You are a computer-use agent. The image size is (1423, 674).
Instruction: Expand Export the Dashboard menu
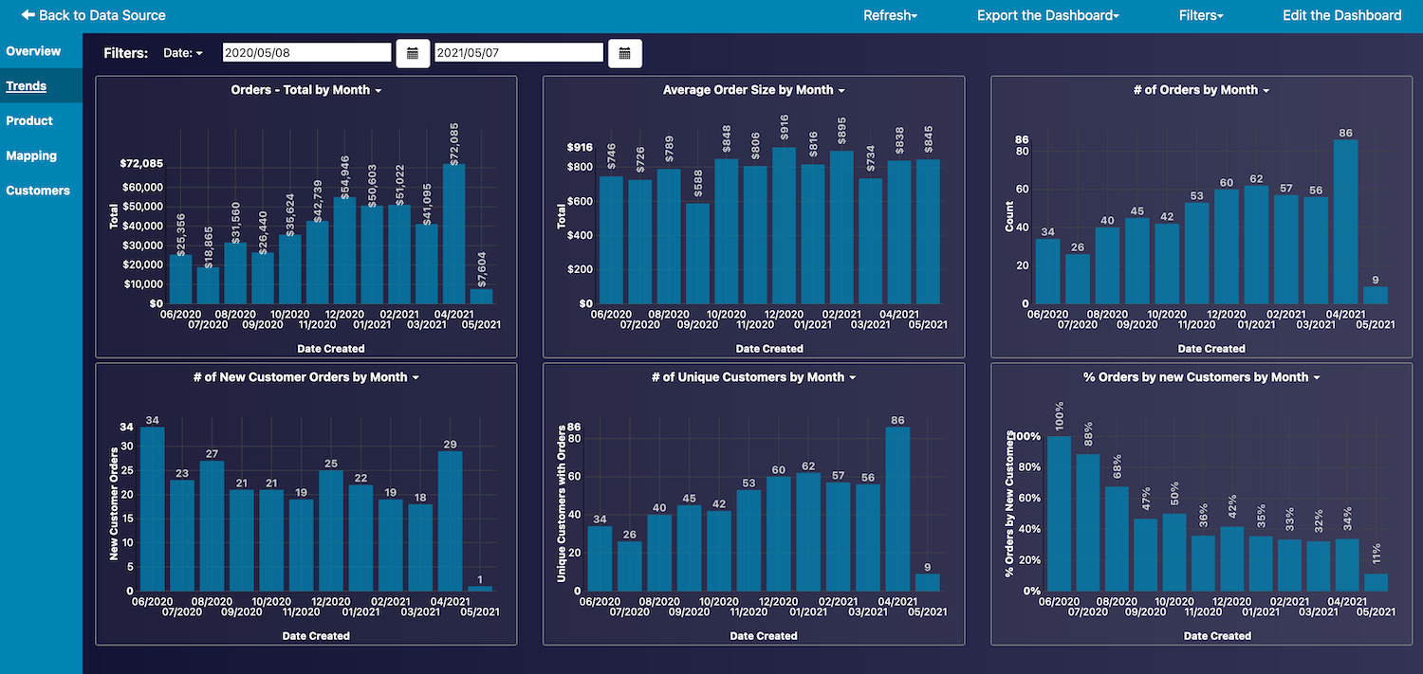click(x=1047, y=15)
